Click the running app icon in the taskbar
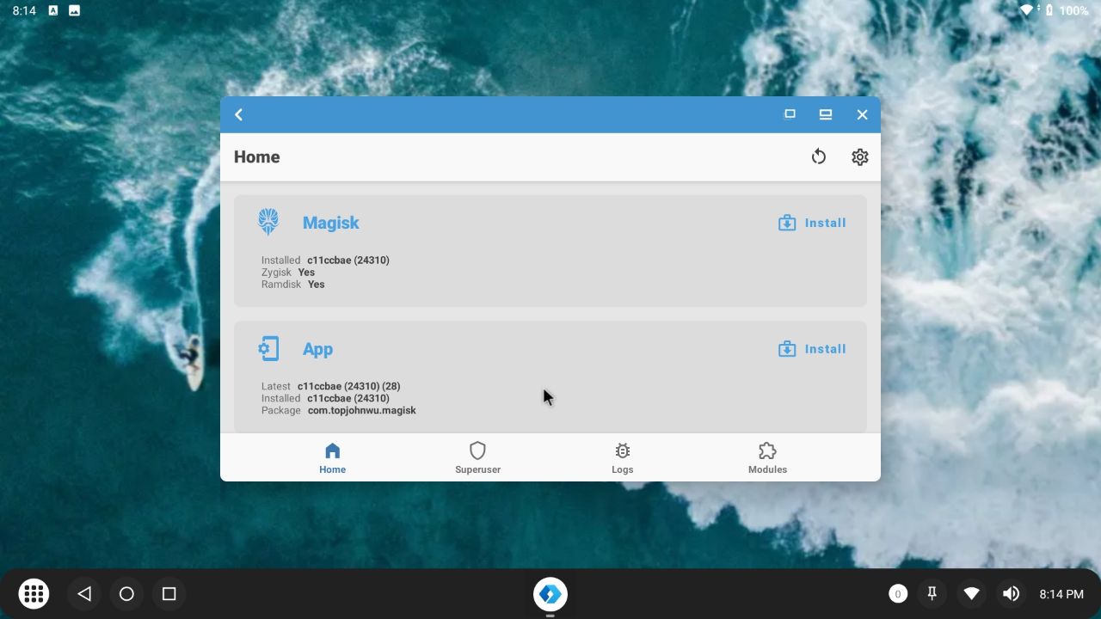 [x=550, y=593]
